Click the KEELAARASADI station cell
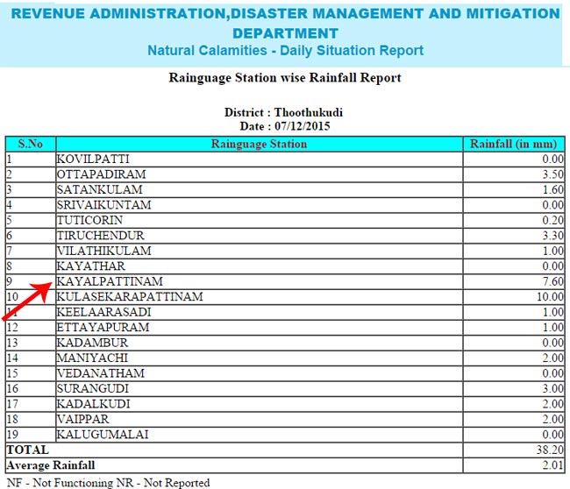This screenshot has width=570, height=489. (x=260, y=313)
